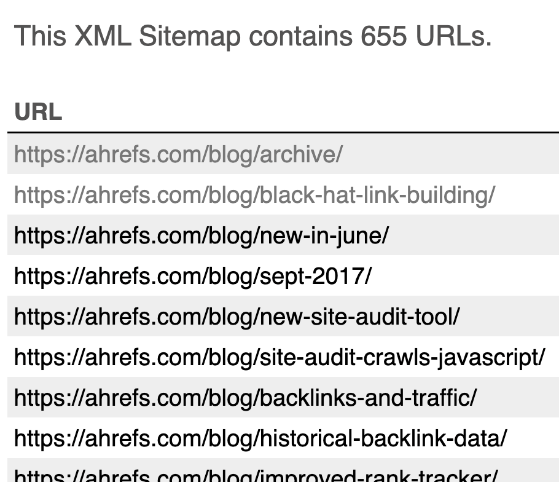Open the sept-2017 blog URL
The width and height of the screenshot is (559, 482).
pyautogui.click(x=193, y=276)
